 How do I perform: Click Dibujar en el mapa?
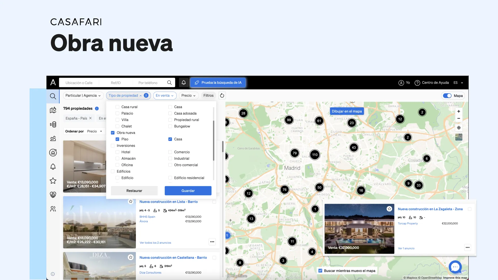click(x=347, y=111)
